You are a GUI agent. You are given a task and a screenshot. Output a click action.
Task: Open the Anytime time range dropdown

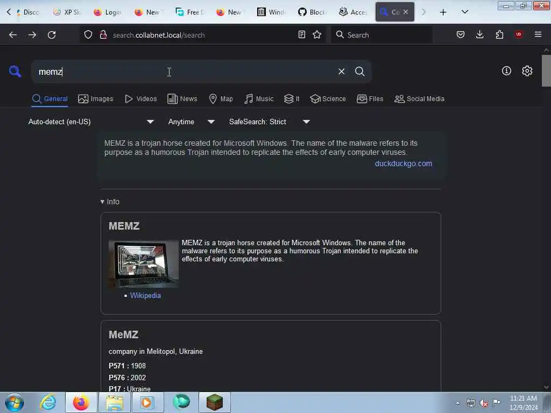[x=192, y=122]
